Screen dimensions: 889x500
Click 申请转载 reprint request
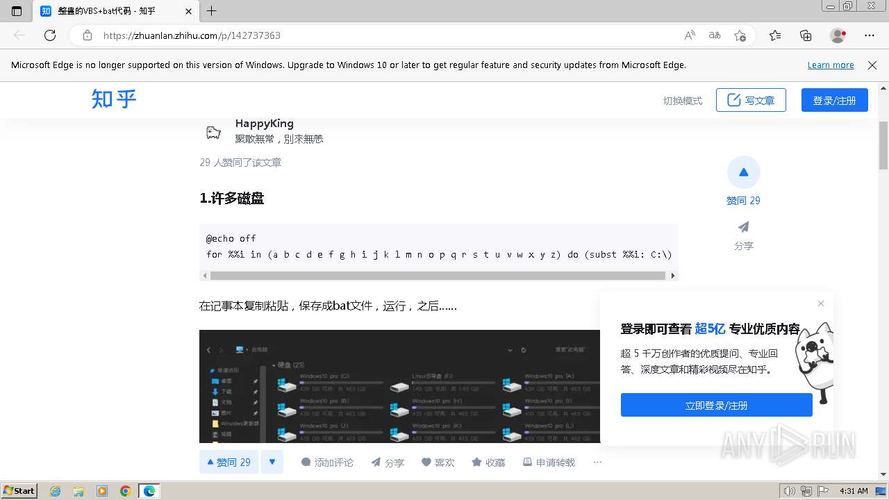coord(549,462)
